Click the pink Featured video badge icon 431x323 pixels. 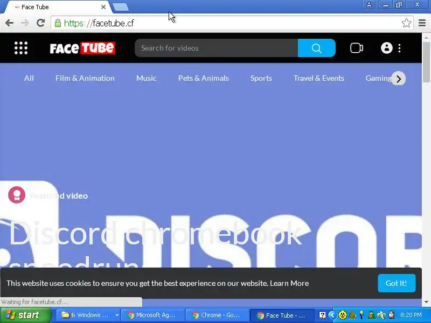(x=17, y=195)
